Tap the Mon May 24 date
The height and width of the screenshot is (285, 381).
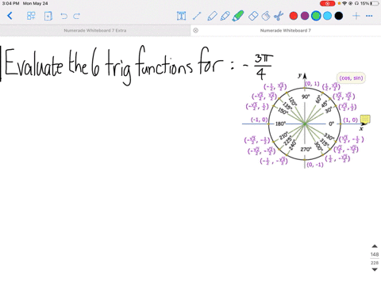35,3
